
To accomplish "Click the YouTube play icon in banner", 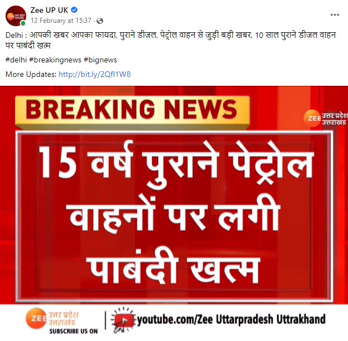I will click(123, 320).
